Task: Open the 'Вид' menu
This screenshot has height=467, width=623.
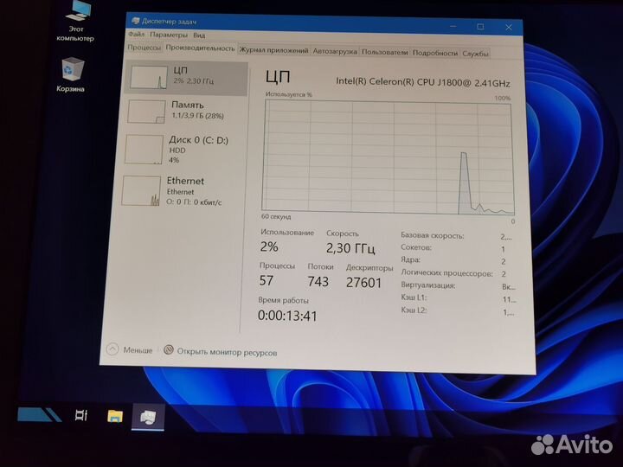Action: click(199, 36)
